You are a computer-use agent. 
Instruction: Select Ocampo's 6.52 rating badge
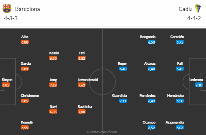point(151,128)
